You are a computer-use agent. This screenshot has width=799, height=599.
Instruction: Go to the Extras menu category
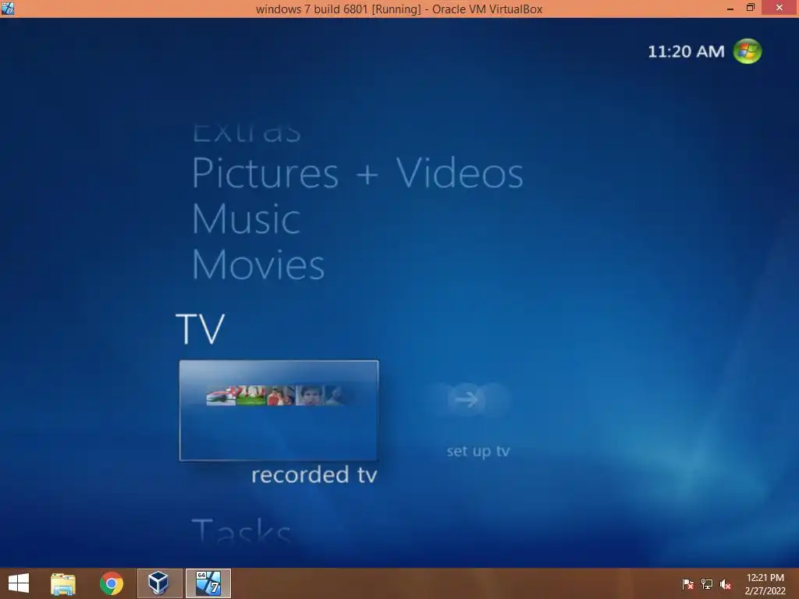(247, 133)
